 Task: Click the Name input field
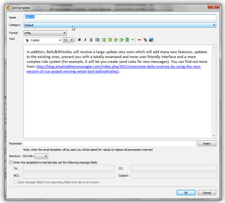120,17
